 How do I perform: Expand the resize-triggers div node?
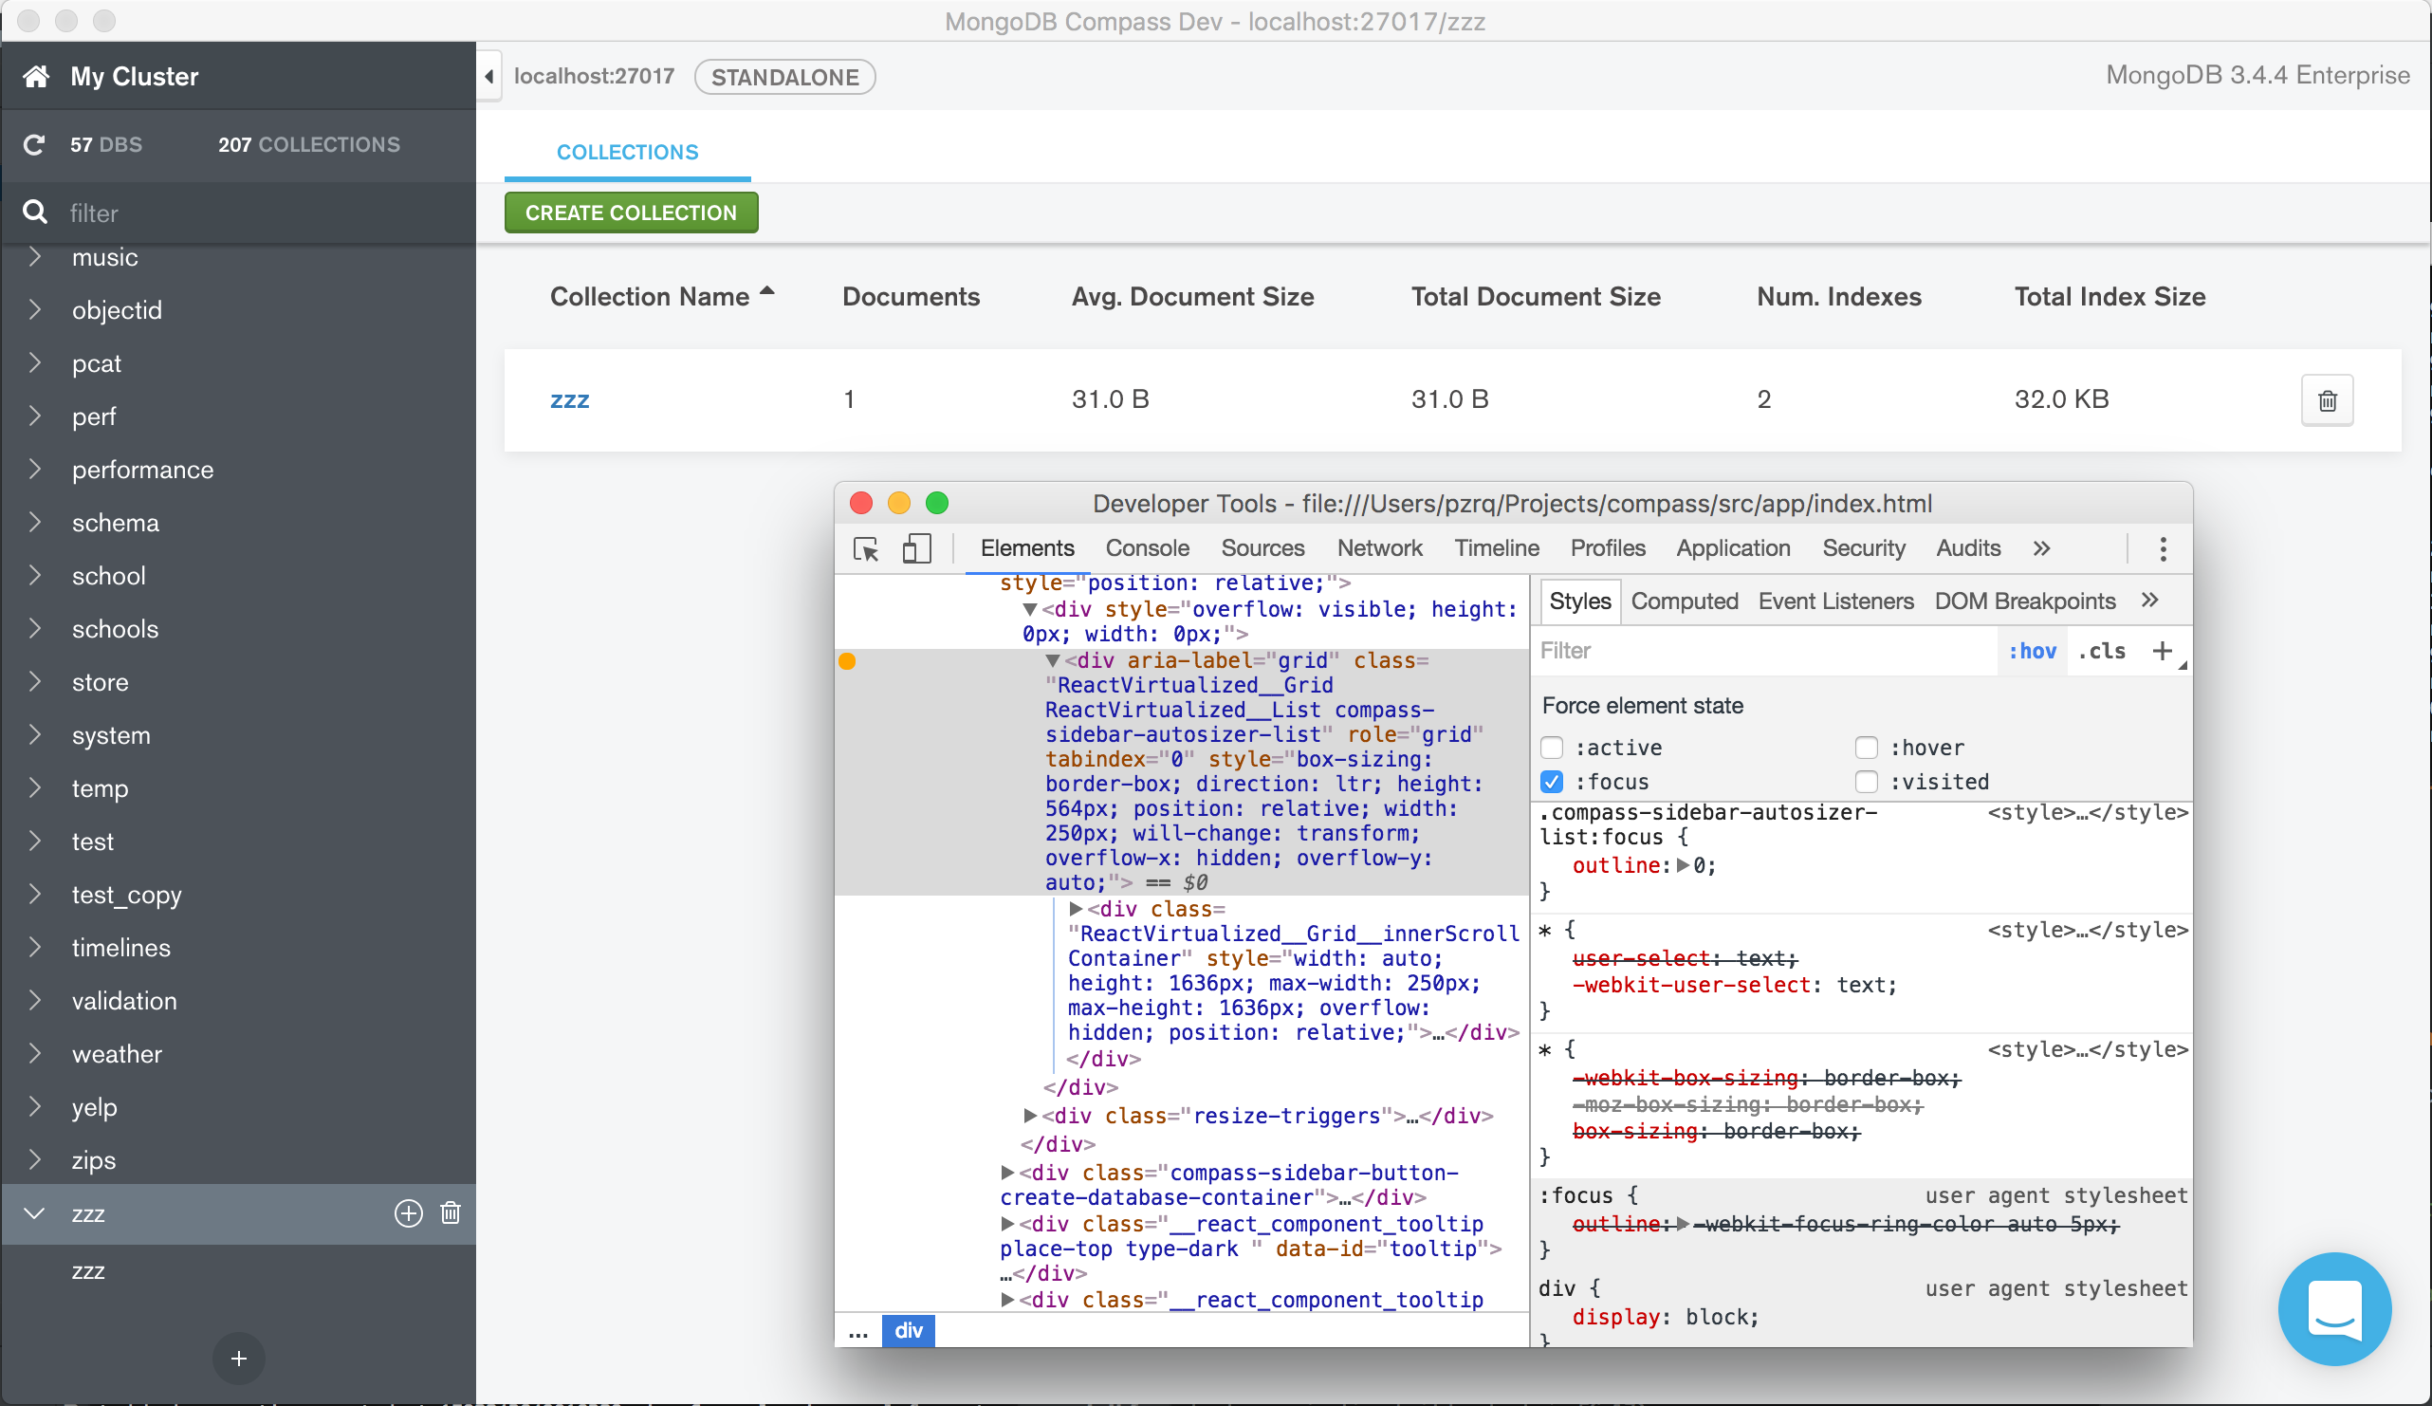click(x=1030, y=1116)
